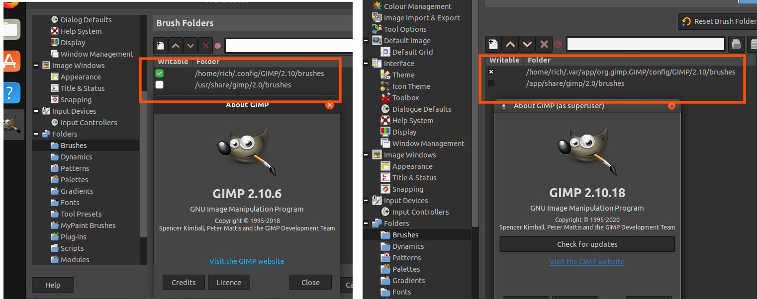Collapse the Interface tree node
This screenshot has height=299, width=757.
coord(367,64)
